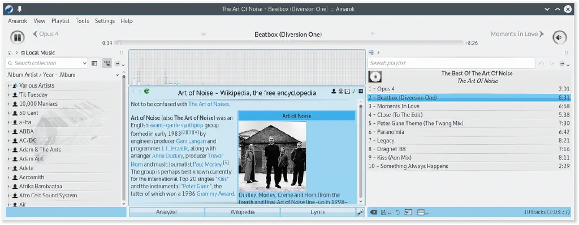Open the Wikipedia applet settings icon

coord(360,91)
